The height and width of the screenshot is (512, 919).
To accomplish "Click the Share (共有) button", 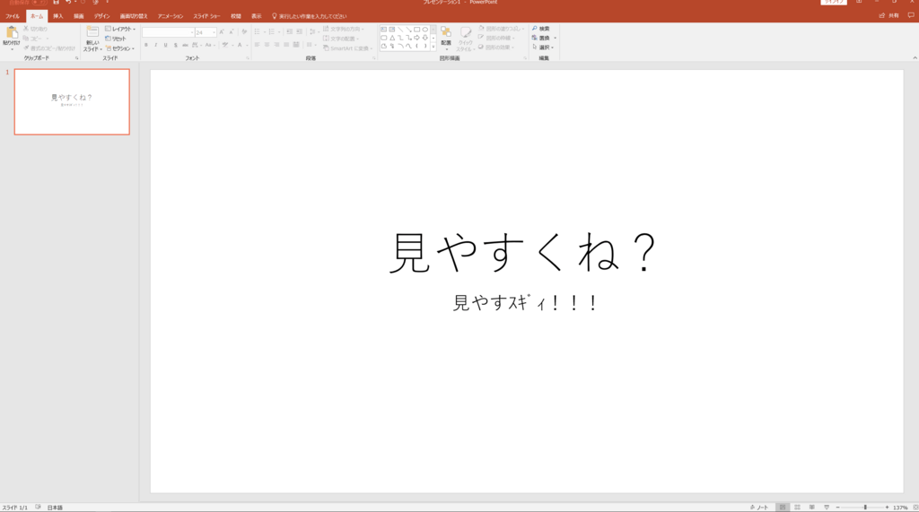I will (889, 16).
